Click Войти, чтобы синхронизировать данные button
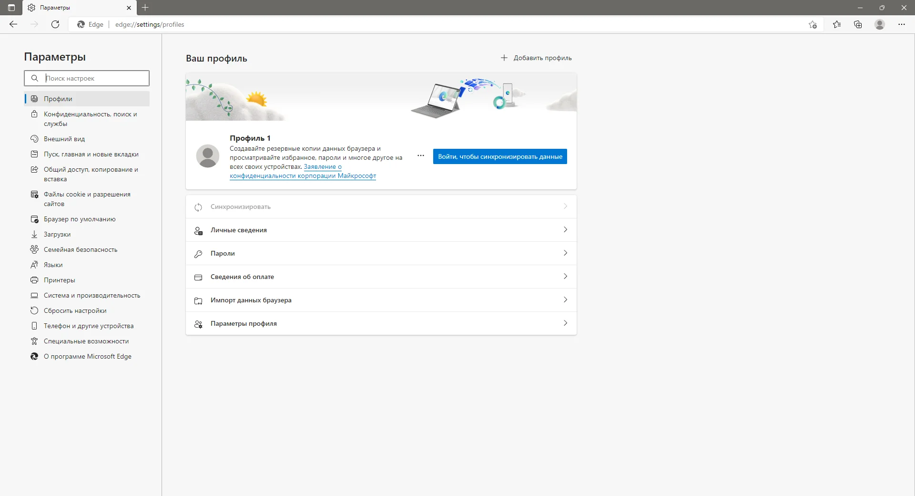The height and width of the screenshot is (496, 915). coord(500,156)
